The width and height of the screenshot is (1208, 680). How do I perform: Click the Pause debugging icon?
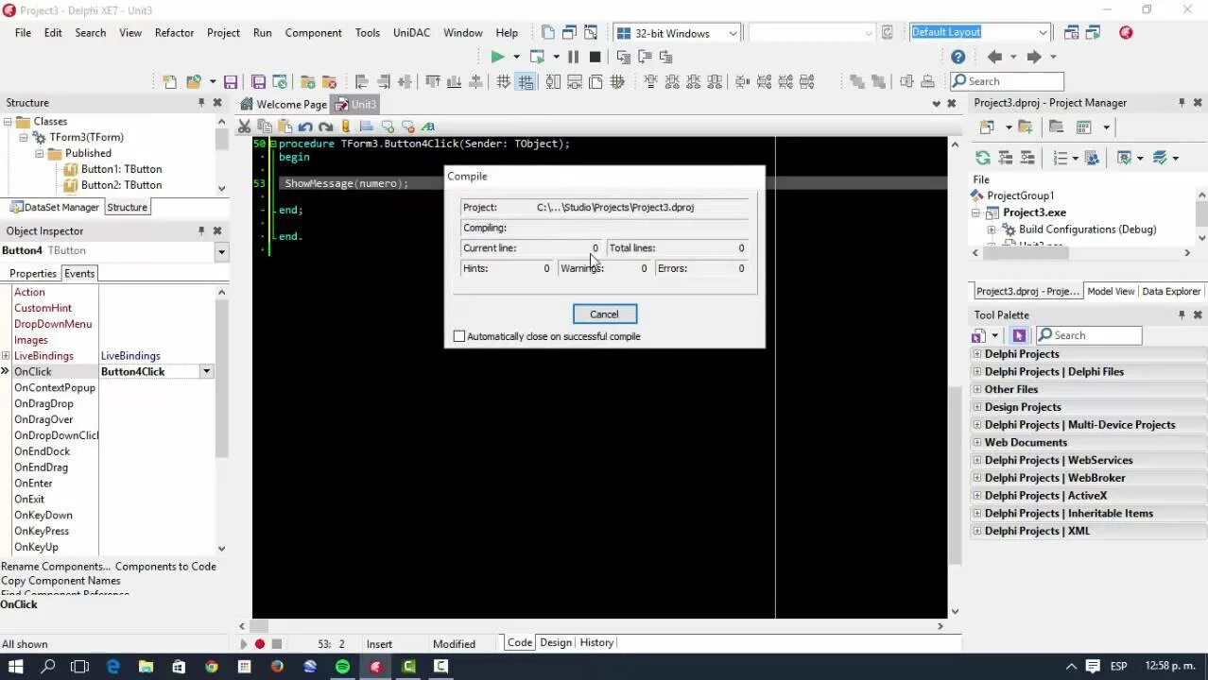573,57
